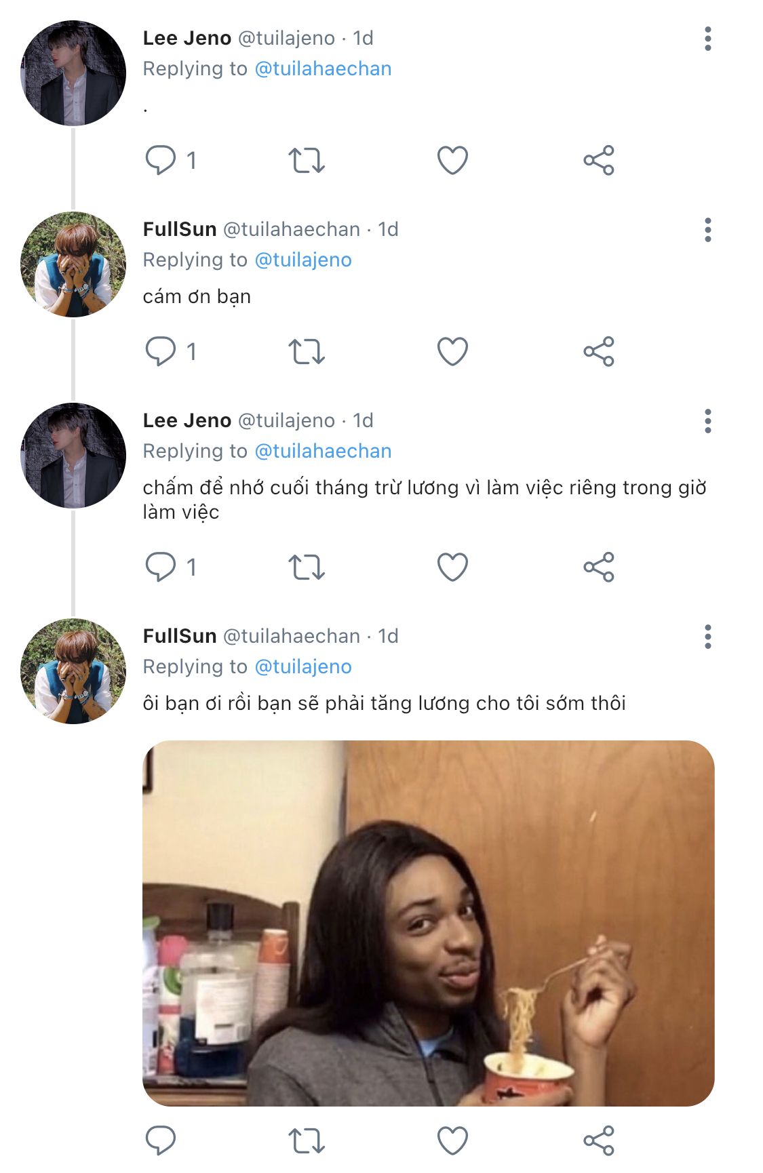Screen dimensions: 763x1173
Task: Open @tuilajeno mention in 'cám ơn bạn' reply
Action: pos(302,260)
